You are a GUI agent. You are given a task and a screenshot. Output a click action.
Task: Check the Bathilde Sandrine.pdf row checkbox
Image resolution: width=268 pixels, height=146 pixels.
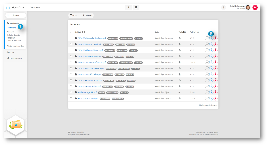71,68
